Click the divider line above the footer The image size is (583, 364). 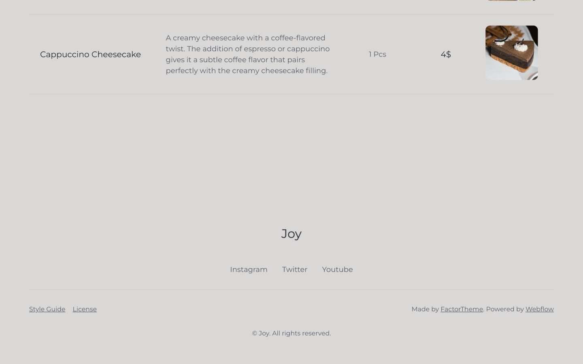pos(291,289)
